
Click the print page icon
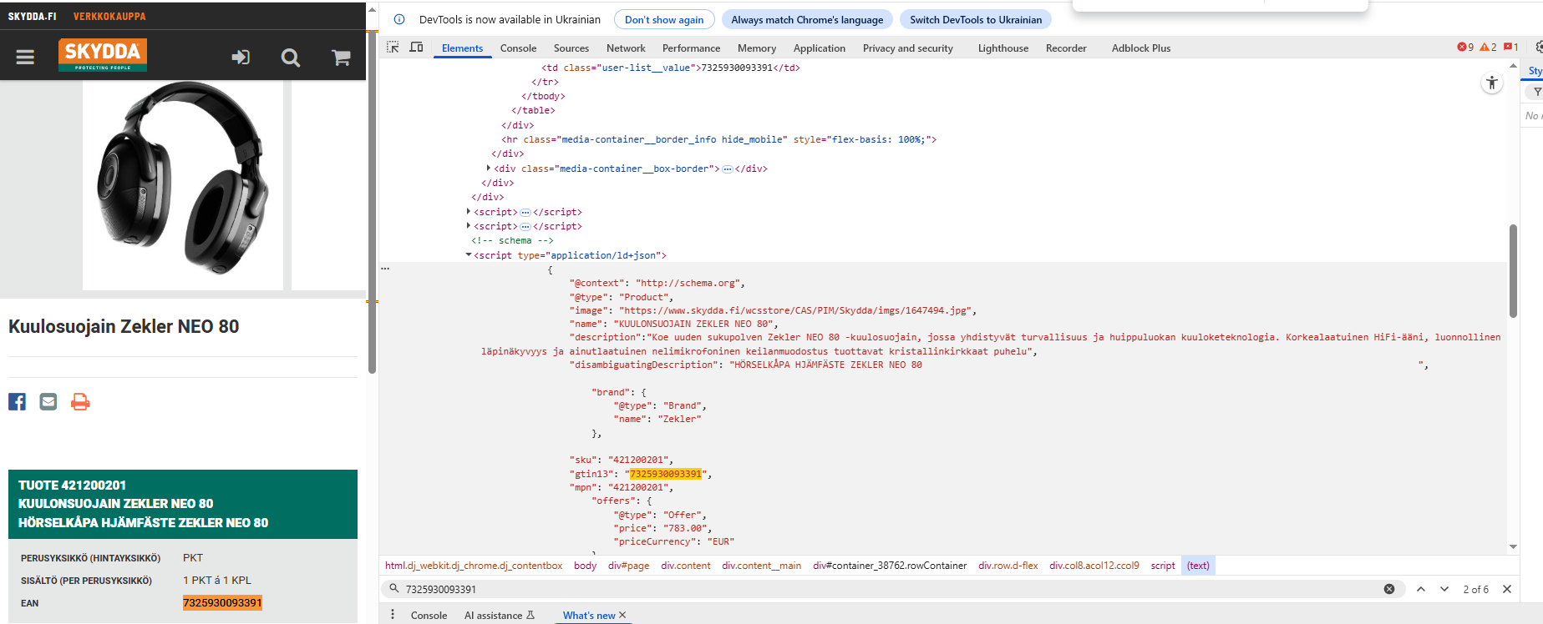(x=80, y=401)
